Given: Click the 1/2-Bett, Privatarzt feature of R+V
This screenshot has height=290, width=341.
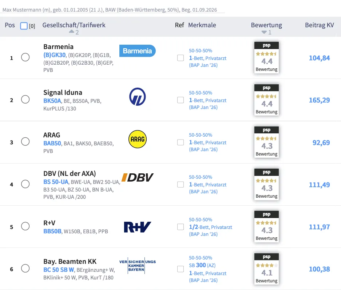Looking at the screenshot, I should coord(210,227).
